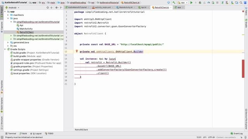Click tool window toggle icon at bottom-left corner
248x139 pixels.
tap(2, 137)
